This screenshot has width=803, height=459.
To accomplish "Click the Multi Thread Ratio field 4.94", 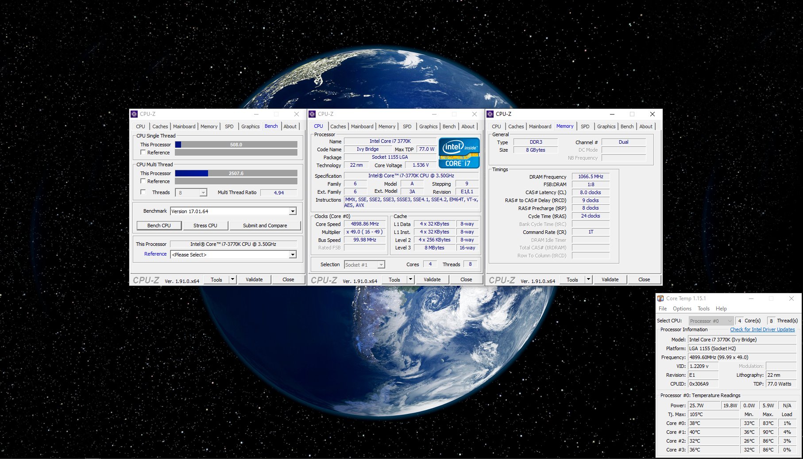I will pyautogui.click(x=279, y=193).
